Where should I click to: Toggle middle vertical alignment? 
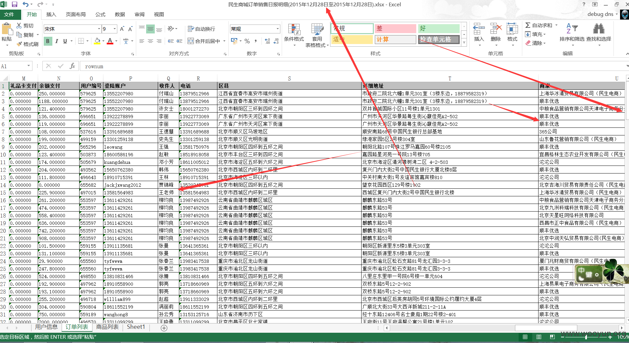[150, 29]
